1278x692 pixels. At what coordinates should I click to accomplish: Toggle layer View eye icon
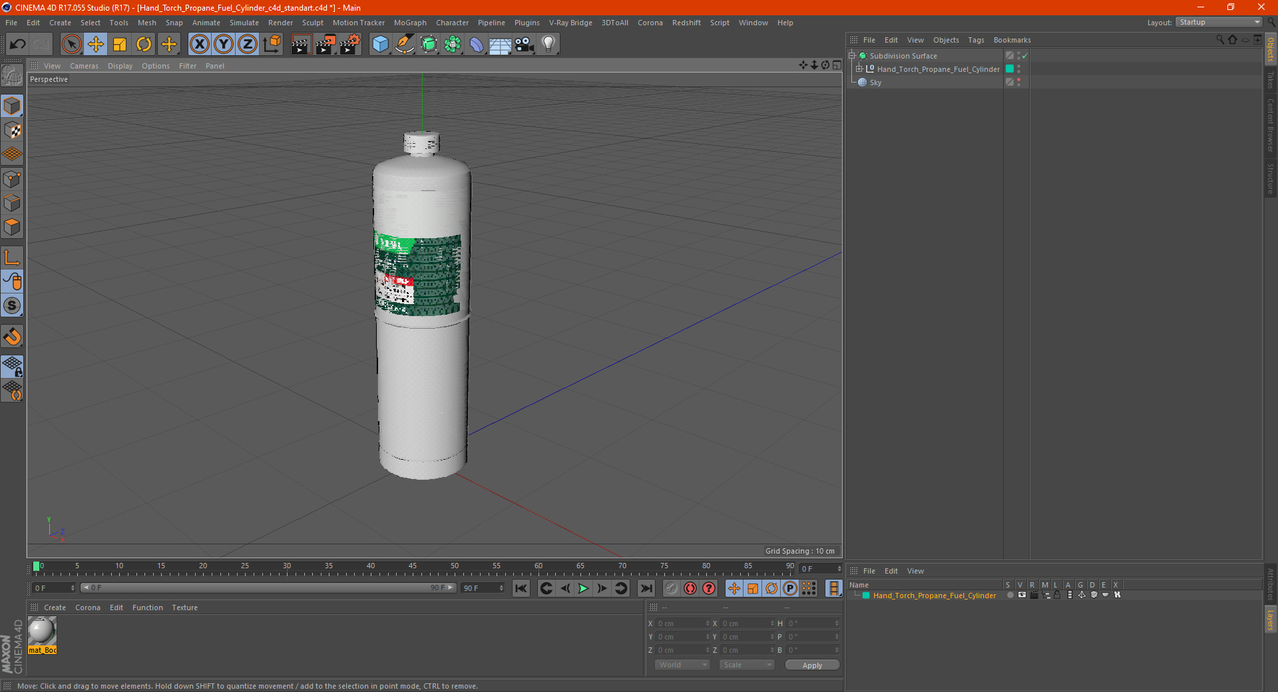[x=1022, y=596]
